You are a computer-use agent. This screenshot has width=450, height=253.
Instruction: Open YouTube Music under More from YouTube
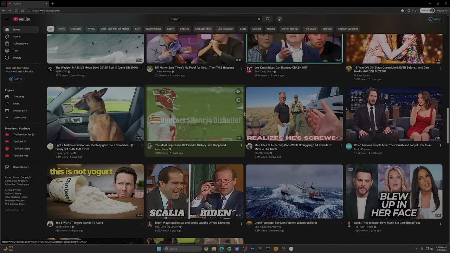click(21, 149)
